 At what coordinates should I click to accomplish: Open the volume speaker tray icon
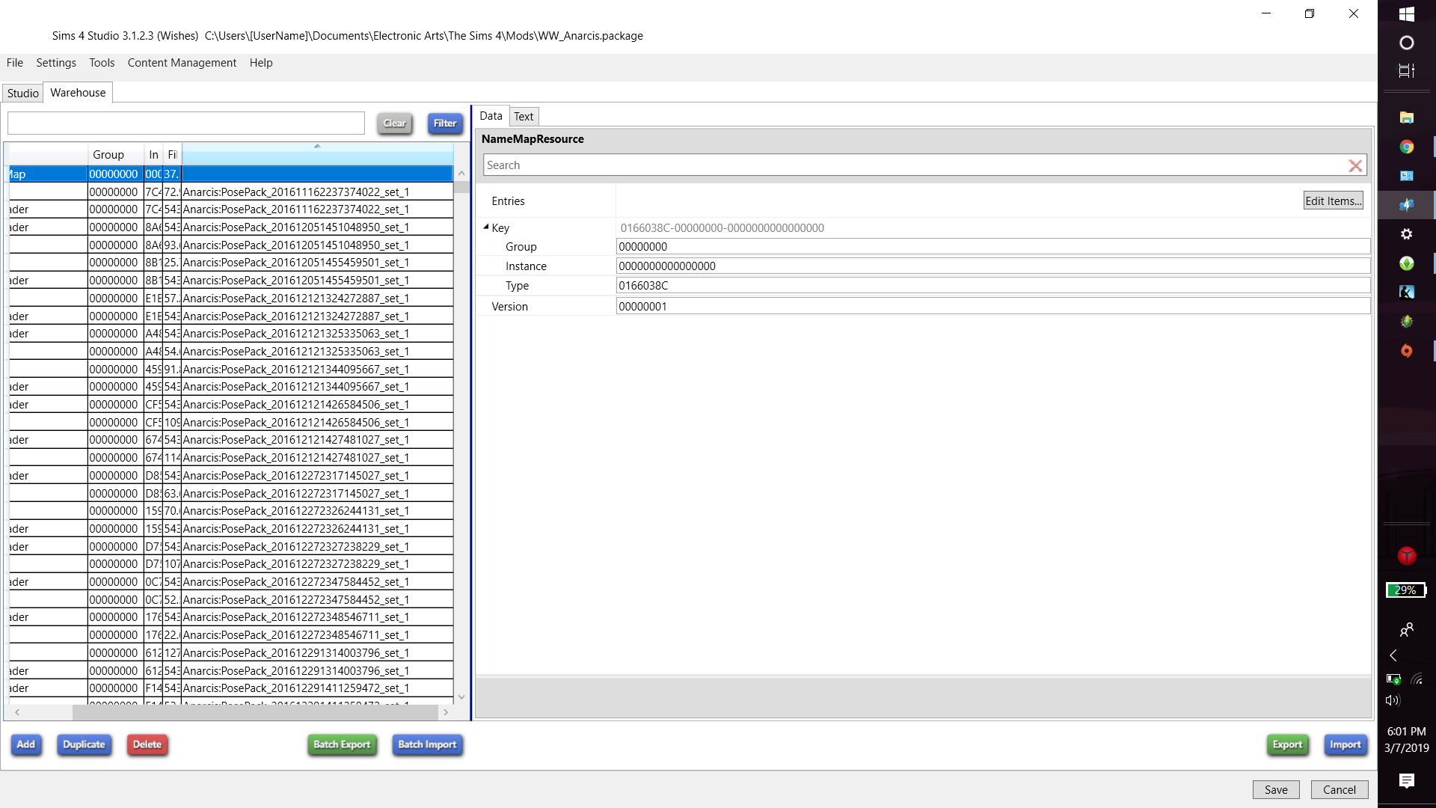(x=1392, y=700)
